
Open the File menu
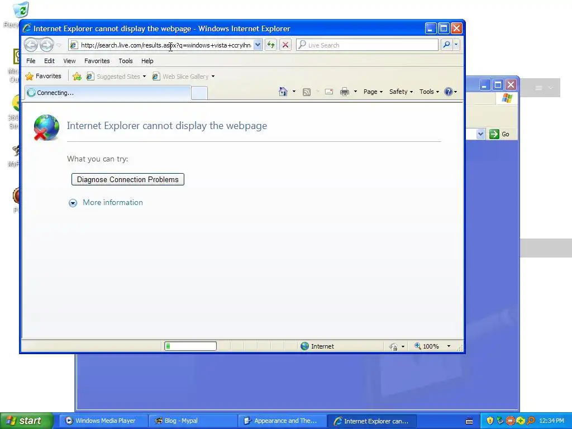31,61
